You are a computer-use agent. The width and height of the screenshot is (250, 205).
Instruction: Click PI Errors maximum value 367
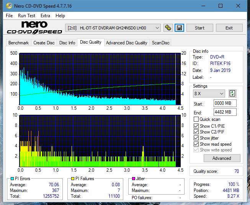(56, 190)
